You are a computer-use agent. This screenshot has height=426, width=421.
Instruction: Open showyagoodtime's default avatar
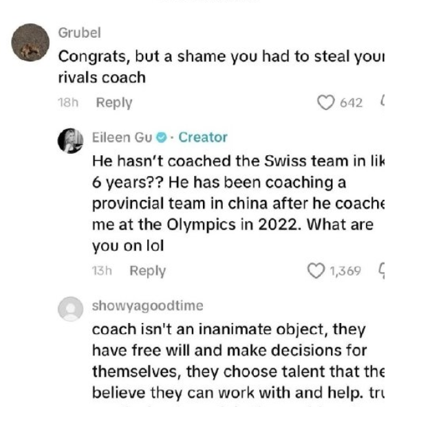[72, 309]
